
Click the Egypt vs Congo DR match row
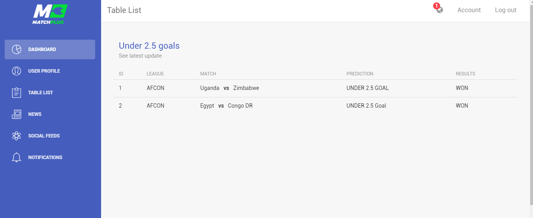[315, 106]
